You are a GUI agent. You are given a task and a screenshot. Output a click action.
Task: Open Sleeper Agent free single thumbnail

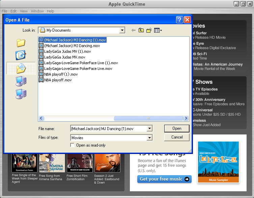pyautogui.click(x=24, y=163)
